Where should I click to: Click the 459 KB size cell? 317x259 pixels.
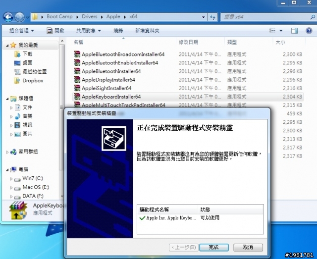tap(294, 113)
